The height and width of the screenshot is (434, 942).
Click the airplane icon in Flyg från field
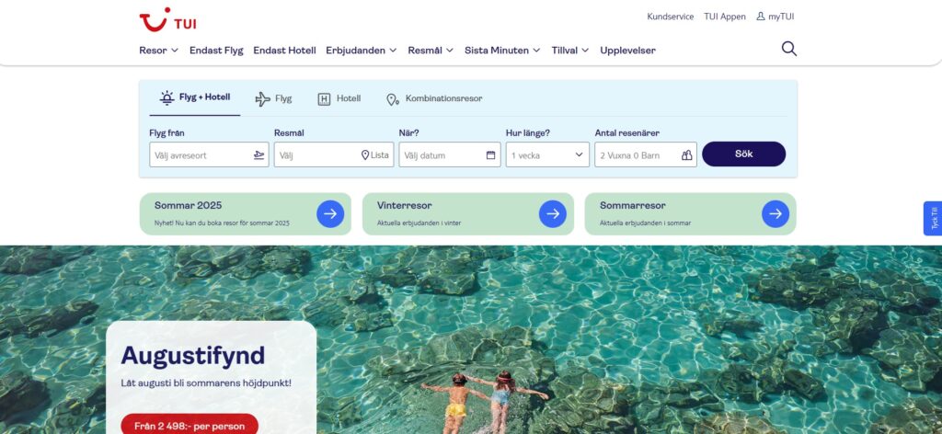(258, 155)
